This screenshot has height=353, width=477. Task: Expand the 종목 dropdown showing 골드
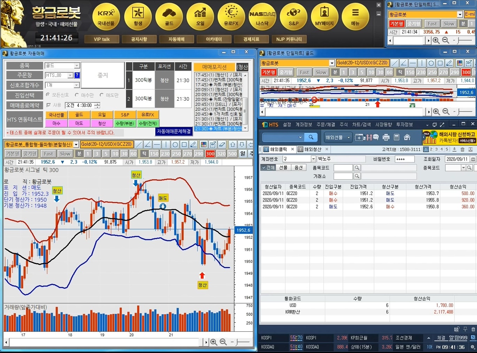click(x=77, y=65)
